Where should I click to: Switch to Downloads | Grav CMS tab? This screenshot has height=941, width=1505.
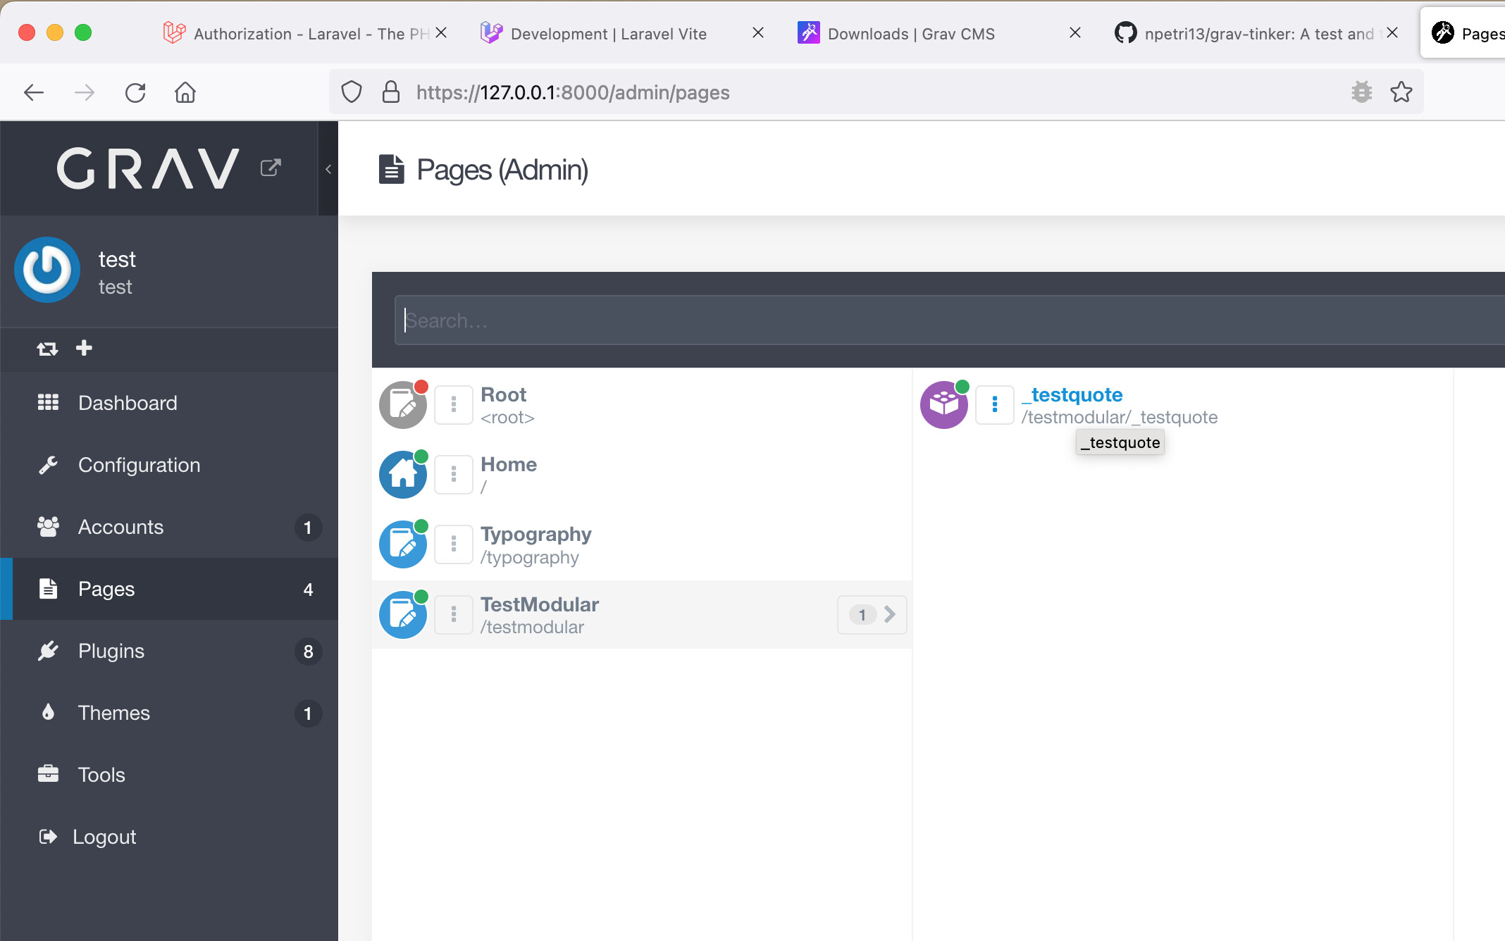point(912,33)
